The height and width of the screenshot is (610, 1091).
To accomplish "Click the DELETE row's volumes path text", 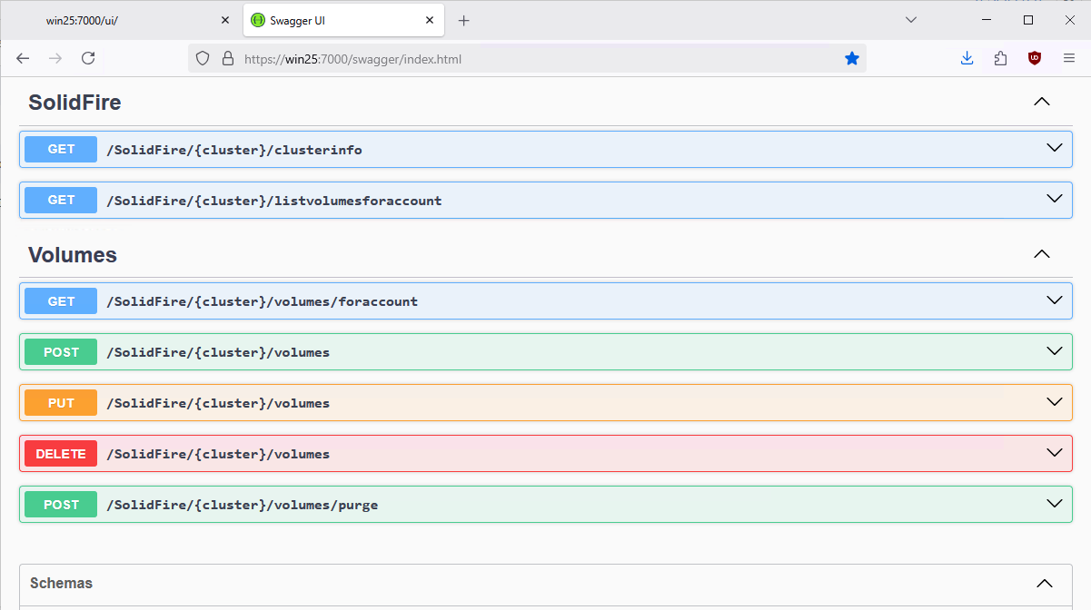I will click(x=218, y=454).
